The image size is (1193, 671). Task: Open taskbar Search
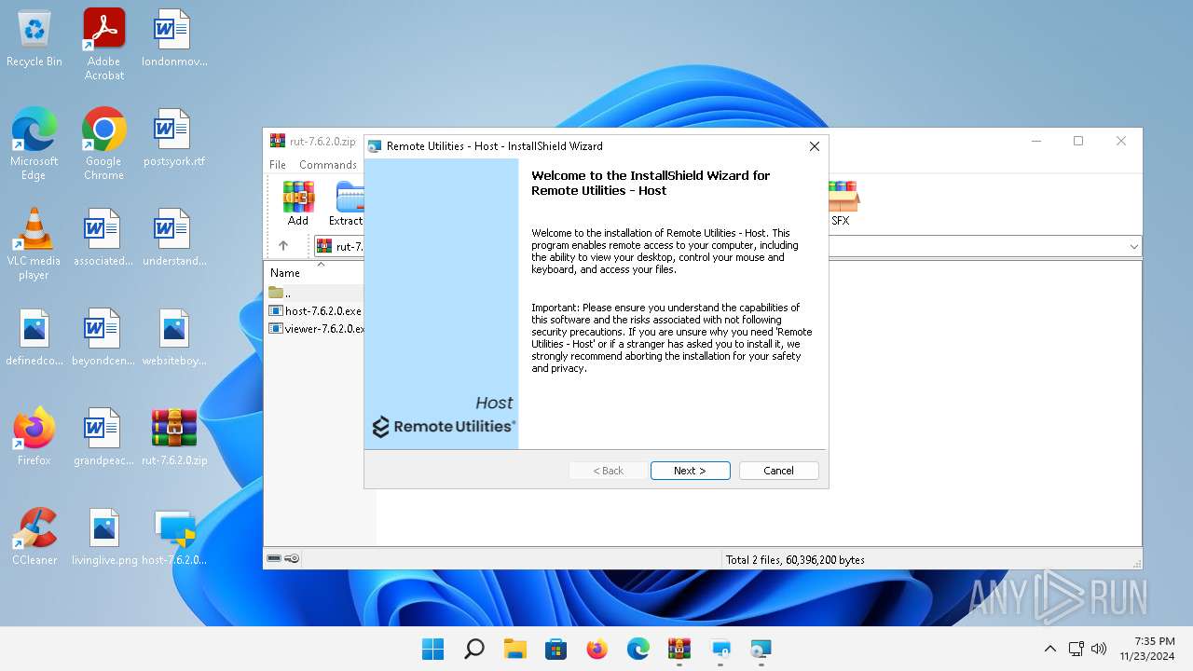tap(474, 649)
